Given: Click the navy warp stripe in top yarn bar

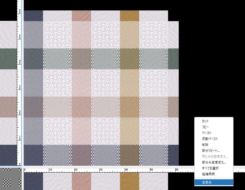Looking at the screenshot, I should point(33,16).
